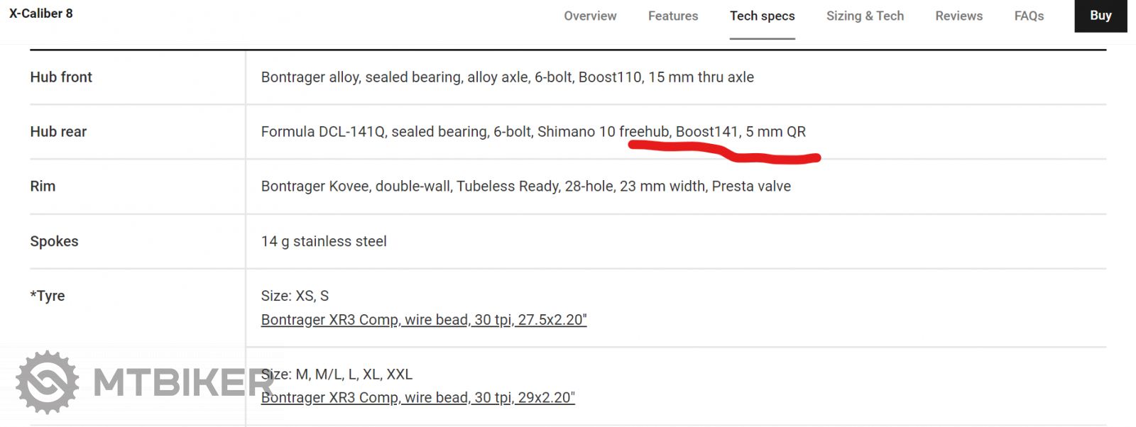View the FAQs tab
Viewport: 1136px width, 427px height.
pyautogui.click(x=1029, y=16)
